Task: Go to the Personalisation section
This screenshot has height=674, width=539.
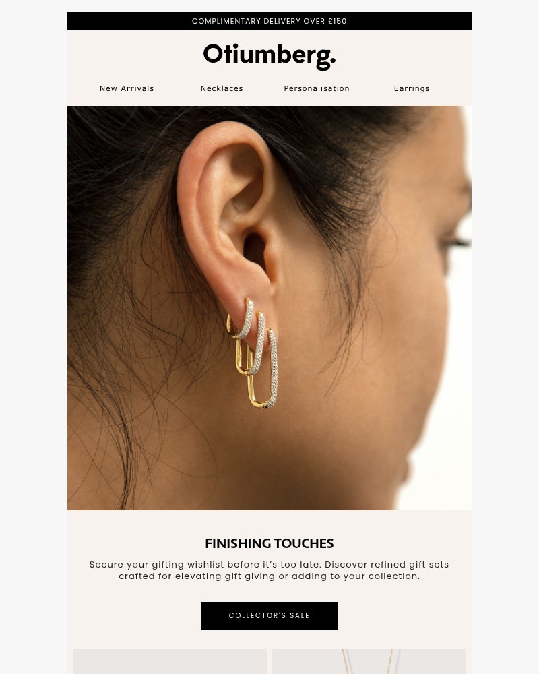Action: 317,88
